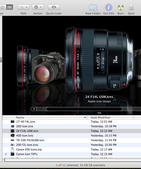Click date 'Yesterday, 10:18 PM' cell
The image size is (141, 169).
coord(103,126)
